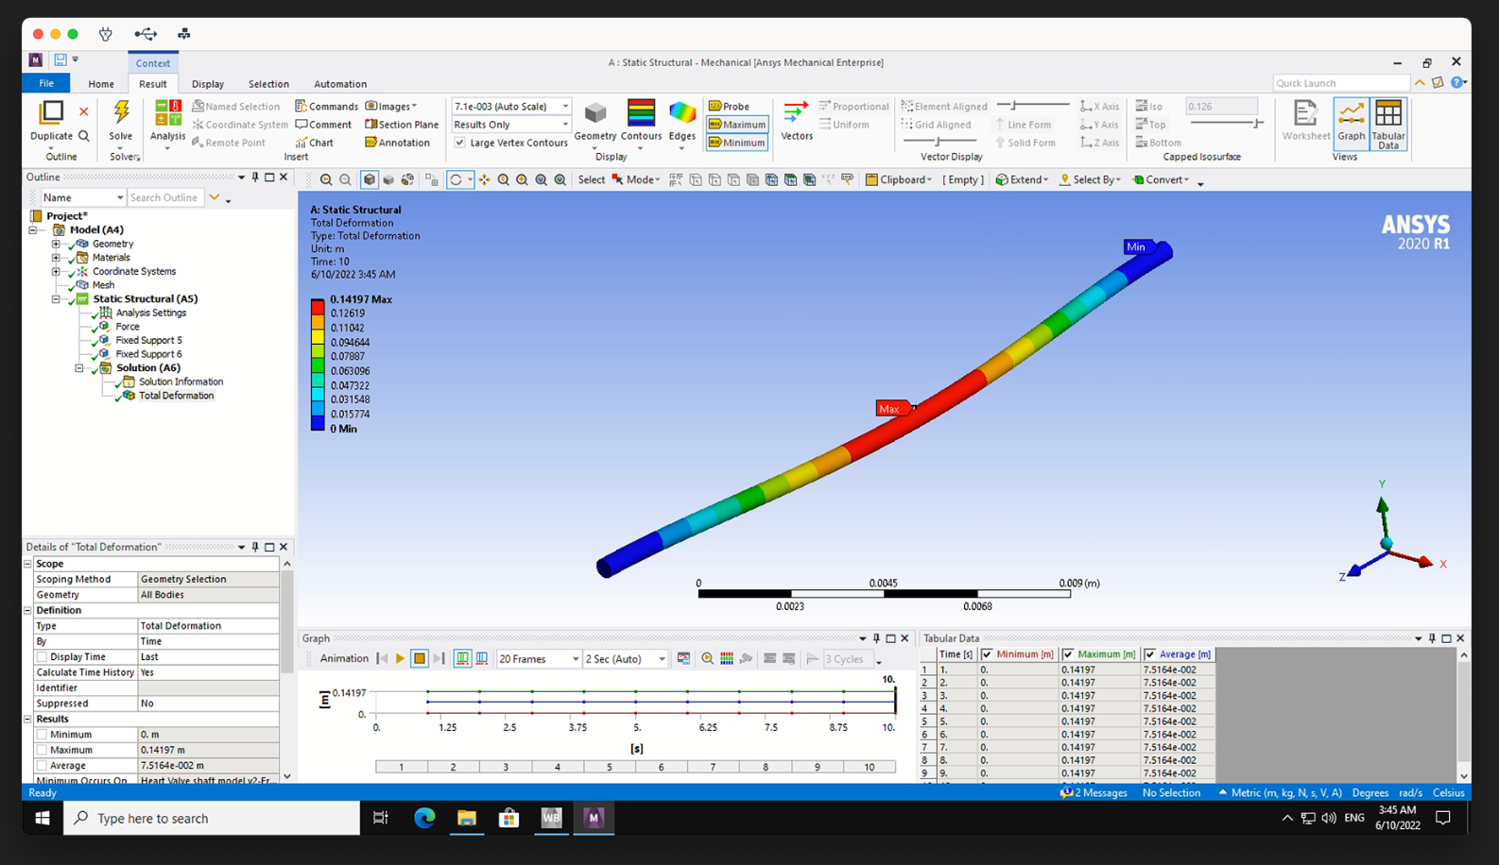Screen dimensions: 1499x865
Task: Select Total Deformation in the tree
Action: click(176, 396)
